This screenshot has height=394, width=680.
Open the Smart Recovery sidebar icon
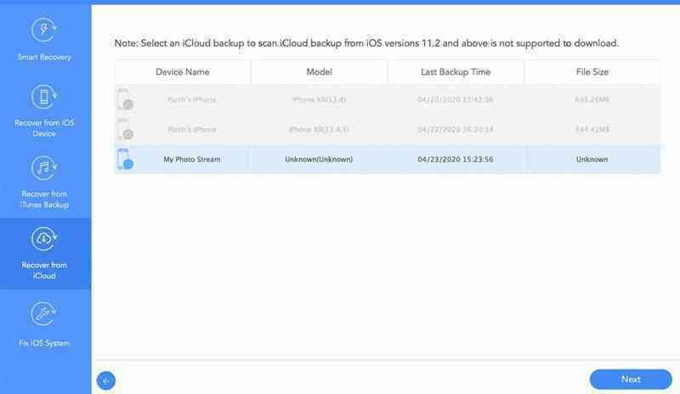click(44, 31)
